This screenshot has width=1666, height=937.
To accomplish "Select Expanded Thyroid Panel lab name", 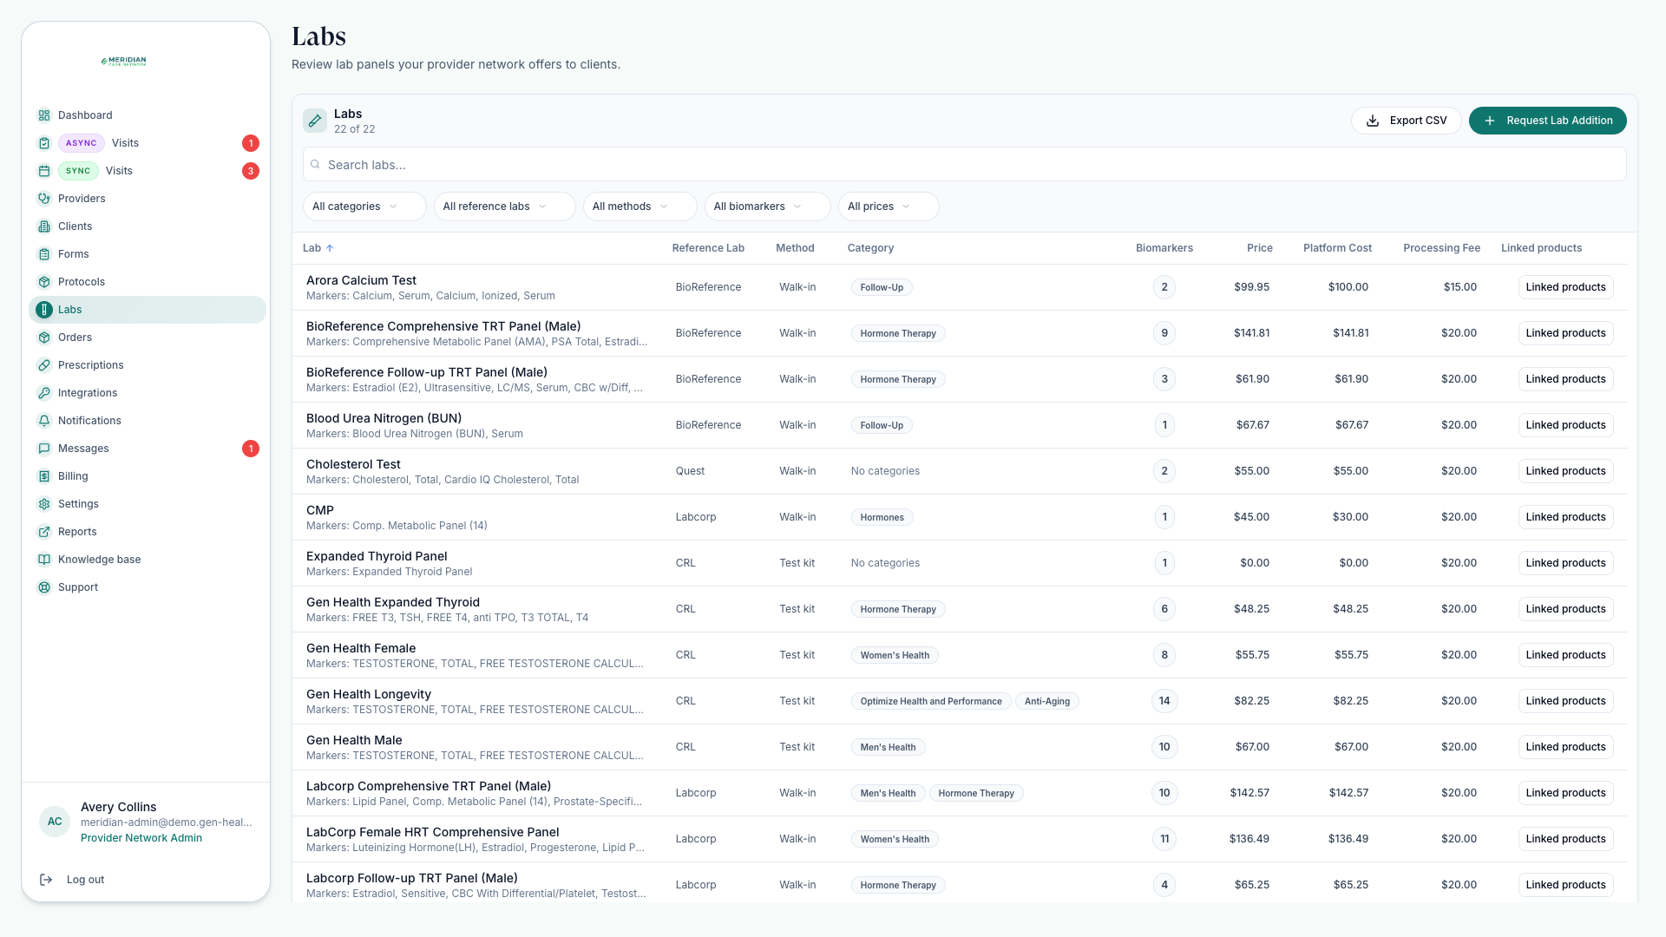I will [377, 556].
